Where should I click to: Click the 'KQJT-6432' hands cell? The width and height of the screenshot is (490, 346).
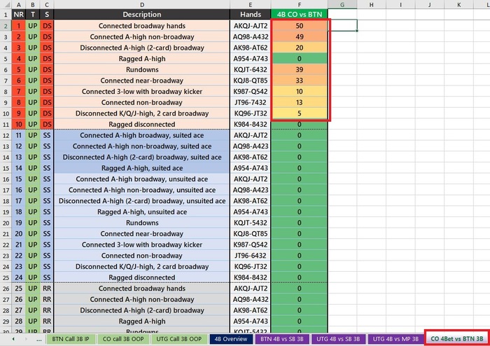(251, 70)
